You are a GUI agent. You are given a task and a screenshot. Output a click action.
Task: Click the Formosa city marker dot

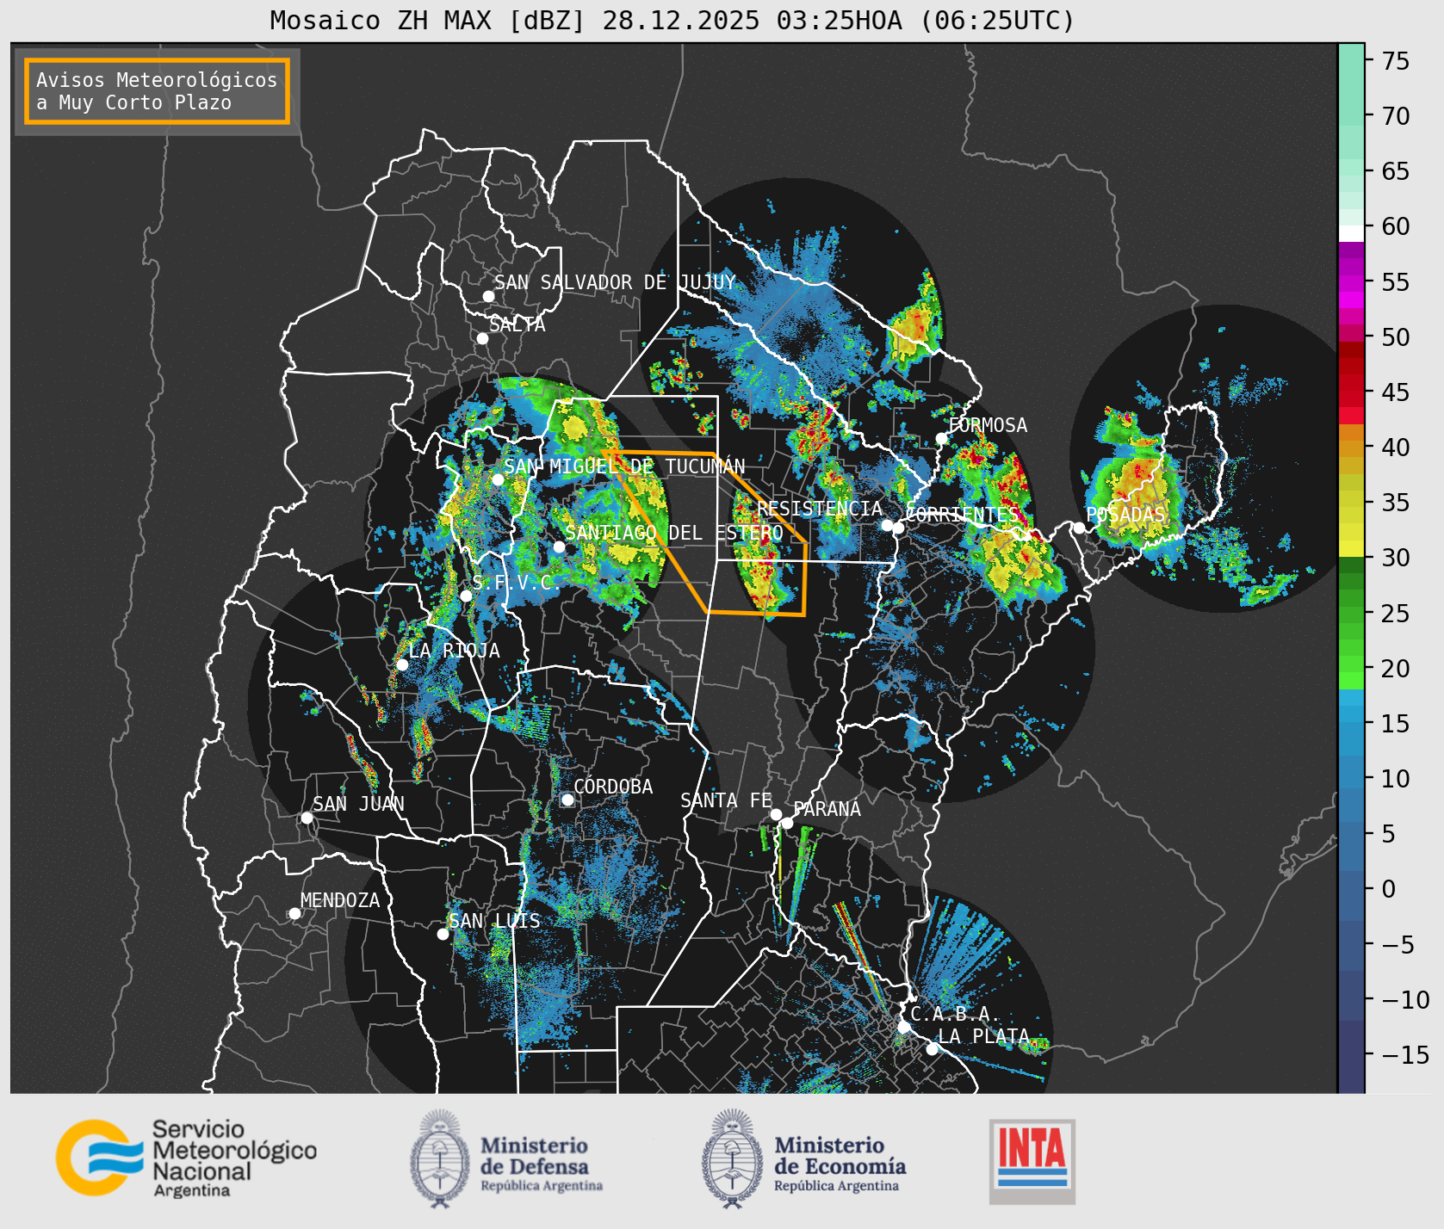coord(941,438)
